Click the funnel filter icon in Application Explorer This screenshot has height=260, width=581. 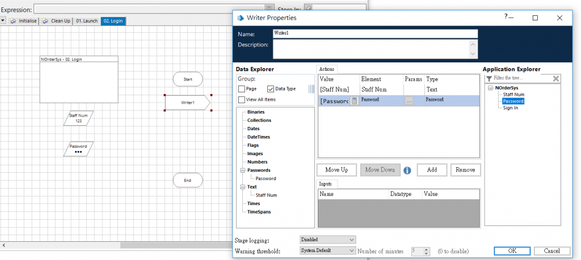tap(489, 78)
